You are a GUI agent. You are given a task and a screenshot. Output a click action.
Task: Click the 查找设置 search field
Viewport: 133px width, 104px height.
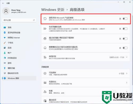pos(19,20)
